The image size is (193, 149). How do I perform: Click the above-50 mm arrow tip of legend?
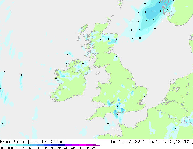tap(96, 145)
